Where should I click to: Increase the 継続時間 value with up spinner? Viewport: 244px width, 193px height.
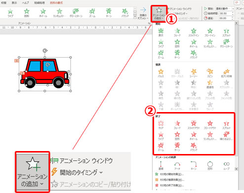coord(233,12)
